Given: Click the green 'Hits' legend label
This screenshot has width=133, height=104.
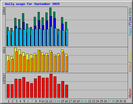Looking at the screenshot, I should click(x=130, y=11).
